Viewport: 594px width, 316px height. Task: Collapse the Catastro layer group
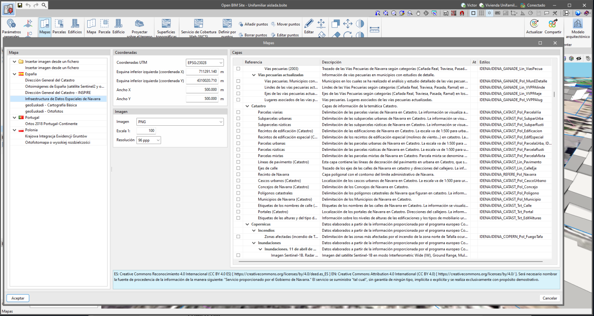247,106
